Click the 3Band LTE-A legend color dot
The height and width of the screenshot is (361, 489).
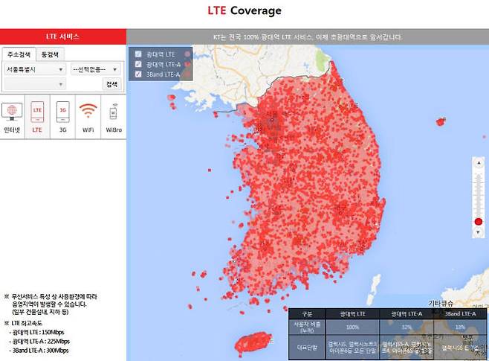point(187,74)
